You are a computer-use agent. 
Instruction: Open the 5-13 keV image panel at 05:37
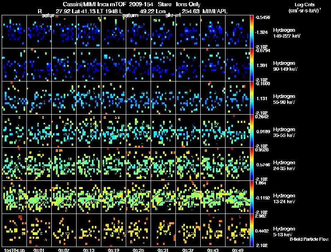[x=188, y=230]
